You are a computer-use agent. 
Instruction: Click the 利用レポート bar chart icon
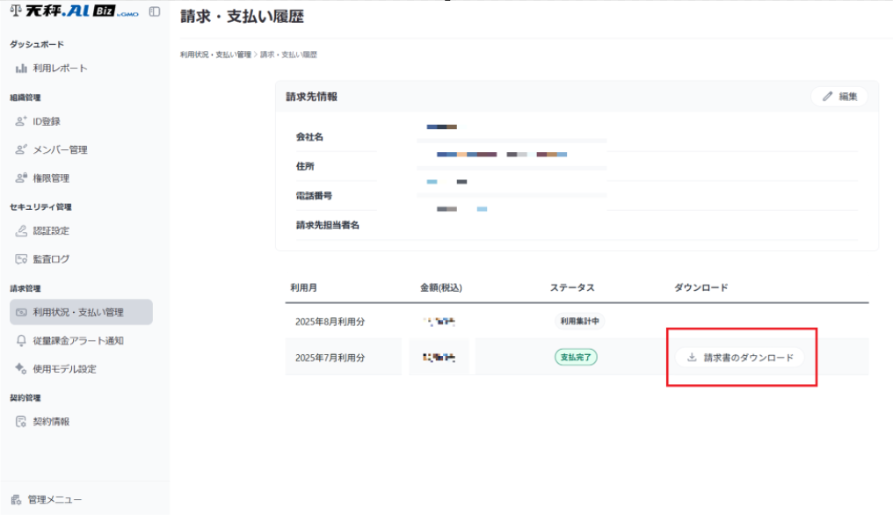[x=22, y=69]
